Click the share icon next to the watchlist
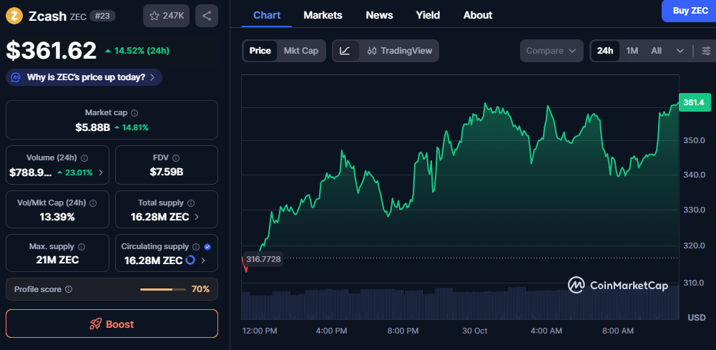716x350 pixels. 207,16
